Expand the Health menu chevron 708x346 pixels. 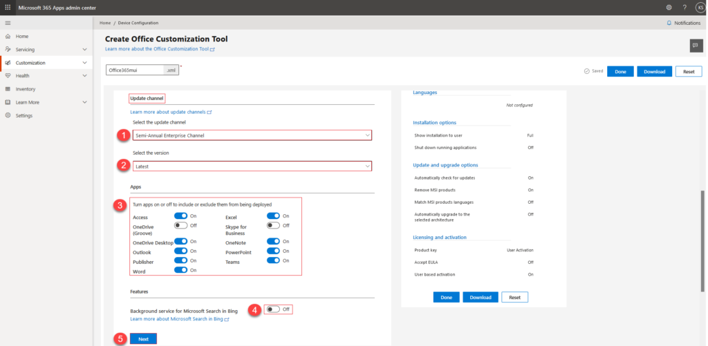click(x=84, y=76)
